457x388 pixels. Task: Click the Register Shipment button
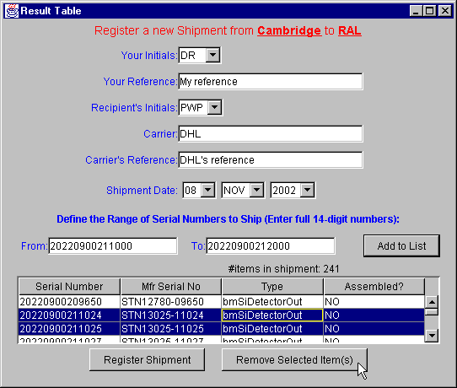pyautogui.click(x=148, y=359)
